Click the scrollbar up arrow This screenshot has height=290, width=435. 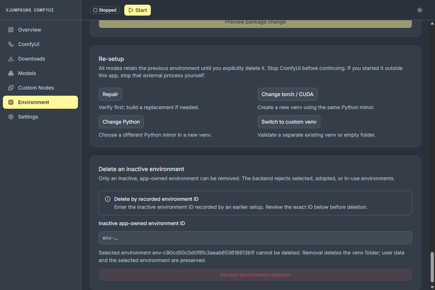(432, 23)
